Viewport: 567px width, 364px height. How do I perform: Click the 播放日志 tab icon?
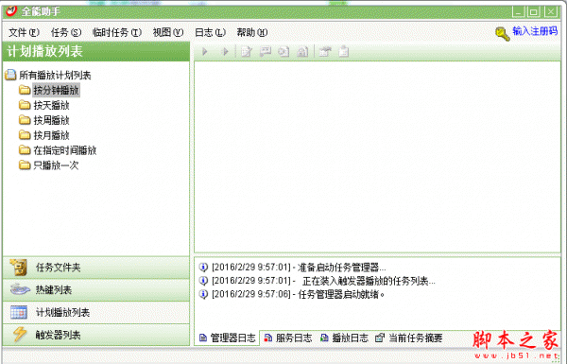pos(324,338)
